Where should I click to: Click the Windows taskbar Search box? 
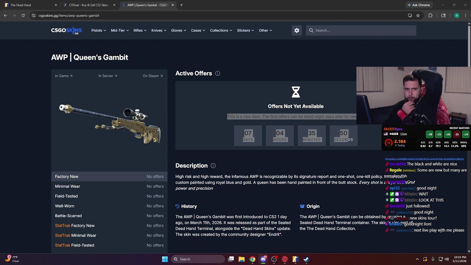pyautogui.click(x=198, y=259)
